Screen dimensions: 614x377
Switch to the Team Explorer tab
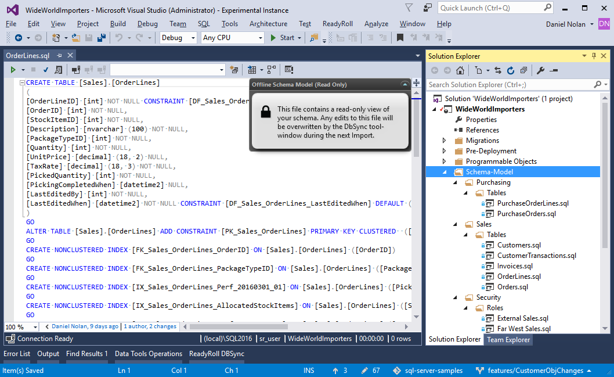tap(508, 339)
